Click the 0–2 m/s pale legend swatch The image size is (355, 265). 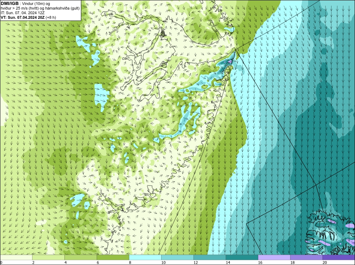(16, 258)
